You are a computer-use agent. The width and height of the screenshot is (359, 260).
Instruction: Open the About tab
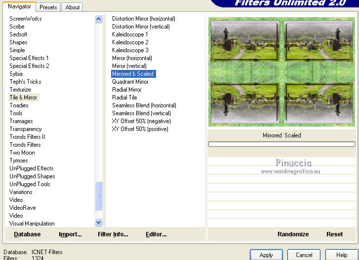73,7
